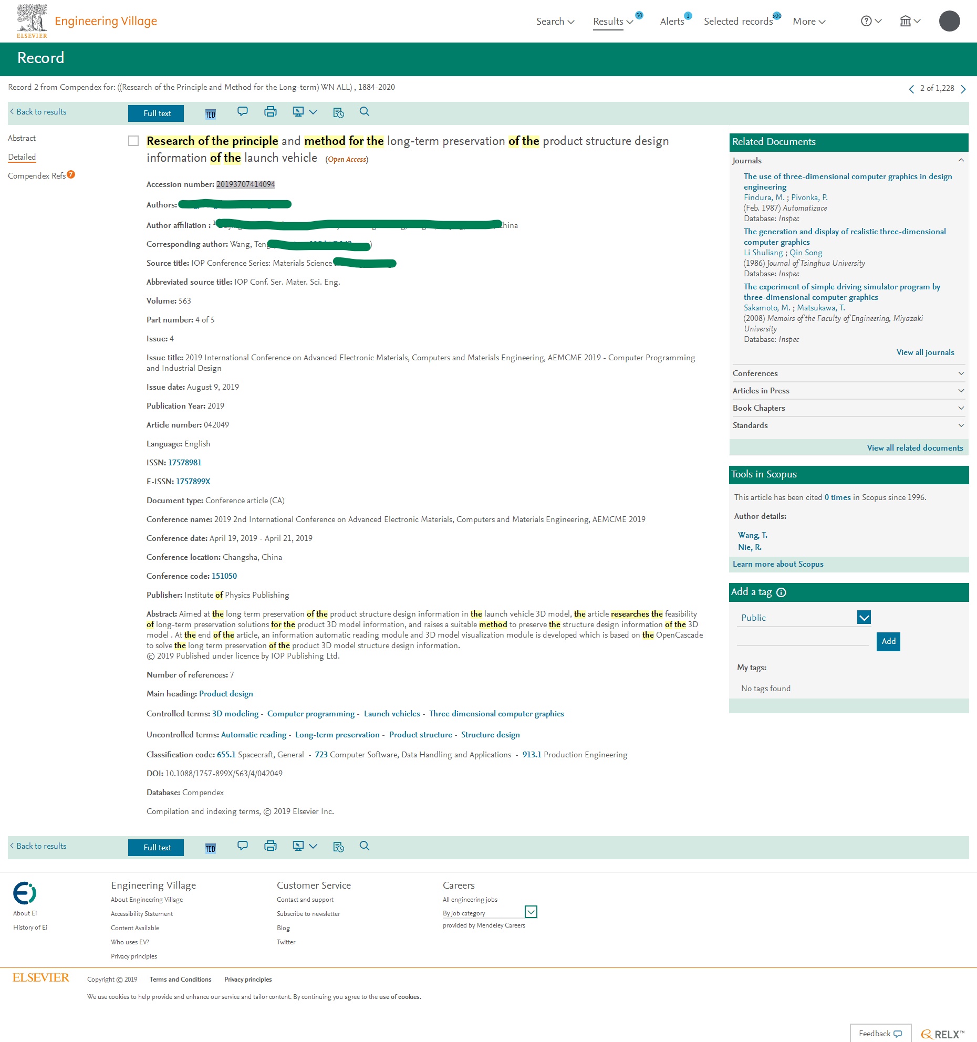Open the Search menu in header
Image resolution: width=977 pixels, height=1042 pixels.
(x=555, y=22)
